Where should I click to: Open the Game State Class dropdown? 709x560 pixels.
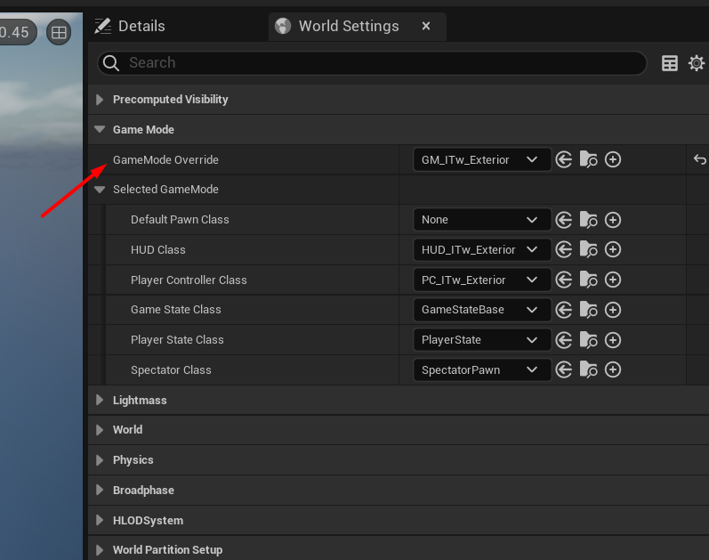[482, 310]
